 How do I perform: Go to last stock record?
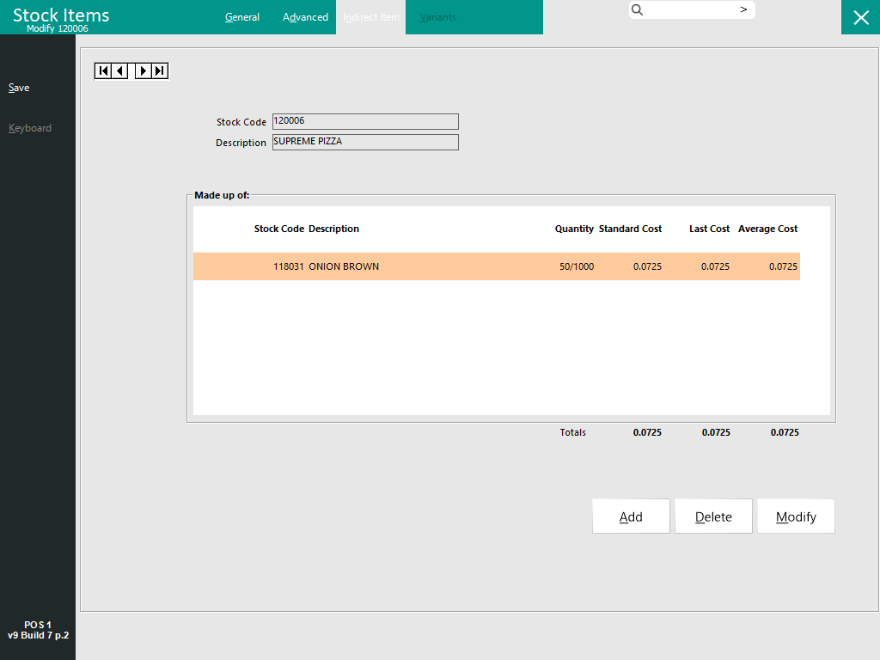[160, 70]
